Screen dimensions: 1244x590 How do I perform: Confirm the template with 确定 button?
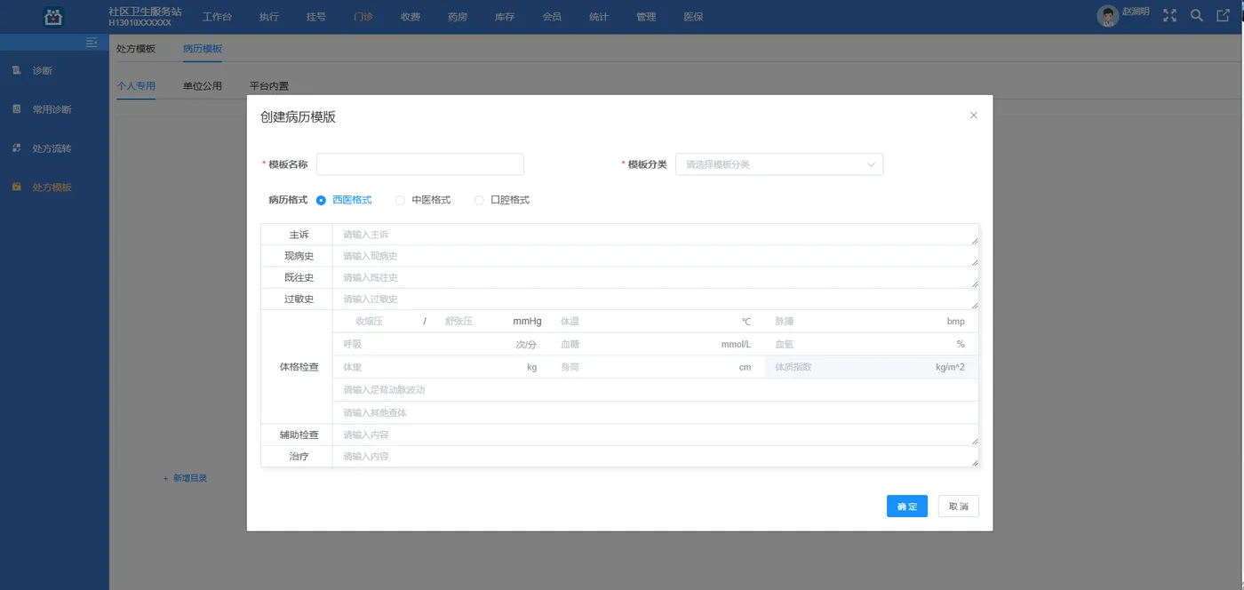(x=906, y=506)
